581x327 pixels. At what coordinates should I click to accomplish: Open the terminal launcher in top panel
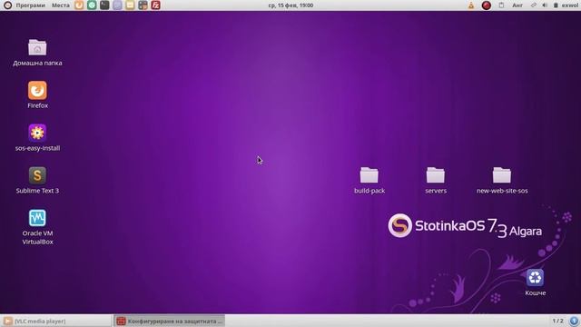click(104, 5)
